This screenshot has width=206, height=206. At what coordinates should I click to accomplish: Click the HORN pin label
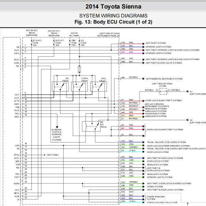click(16, 183)
